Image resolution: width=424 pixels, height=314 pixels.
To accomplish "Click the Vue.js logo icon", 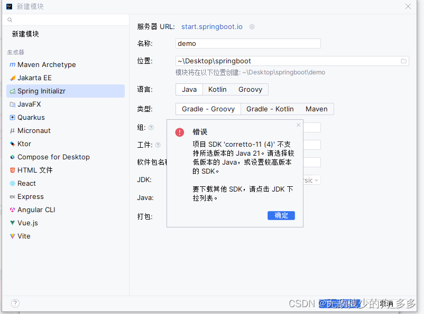I will pyautogui.click(x=13, y=223).
